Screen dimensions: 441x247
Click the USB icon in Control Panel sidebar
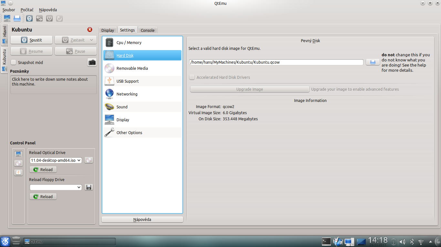point(18,173)
